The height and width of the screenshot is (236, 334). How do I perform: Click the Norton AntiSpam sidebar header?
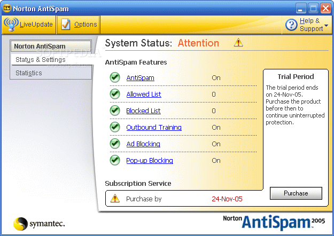point(51,46)
